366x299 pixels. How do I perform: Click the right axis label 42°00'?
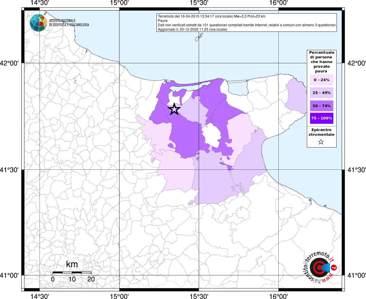pyautogui.click(x=357, y=63)
